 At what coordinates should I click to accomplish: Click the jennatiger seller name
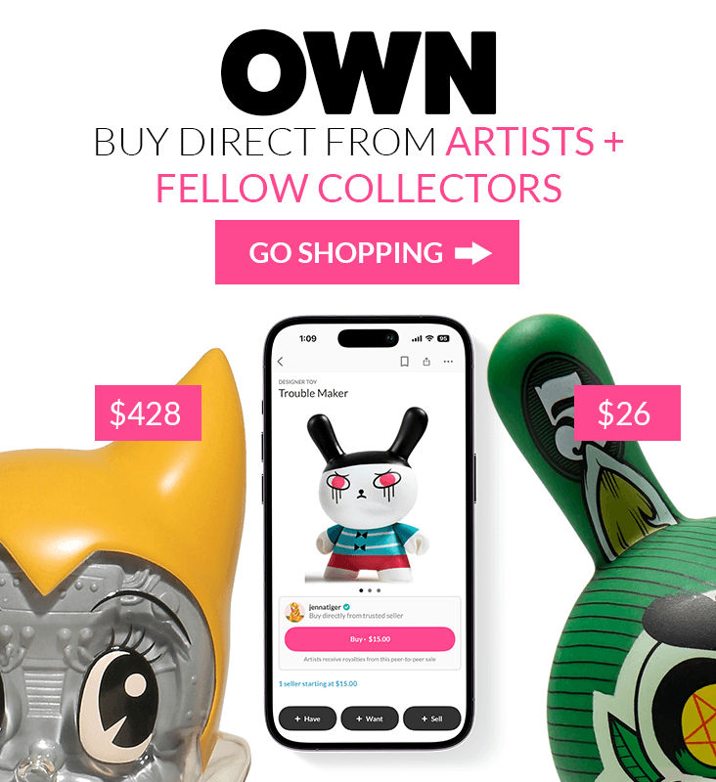click(x=325, y=607)
